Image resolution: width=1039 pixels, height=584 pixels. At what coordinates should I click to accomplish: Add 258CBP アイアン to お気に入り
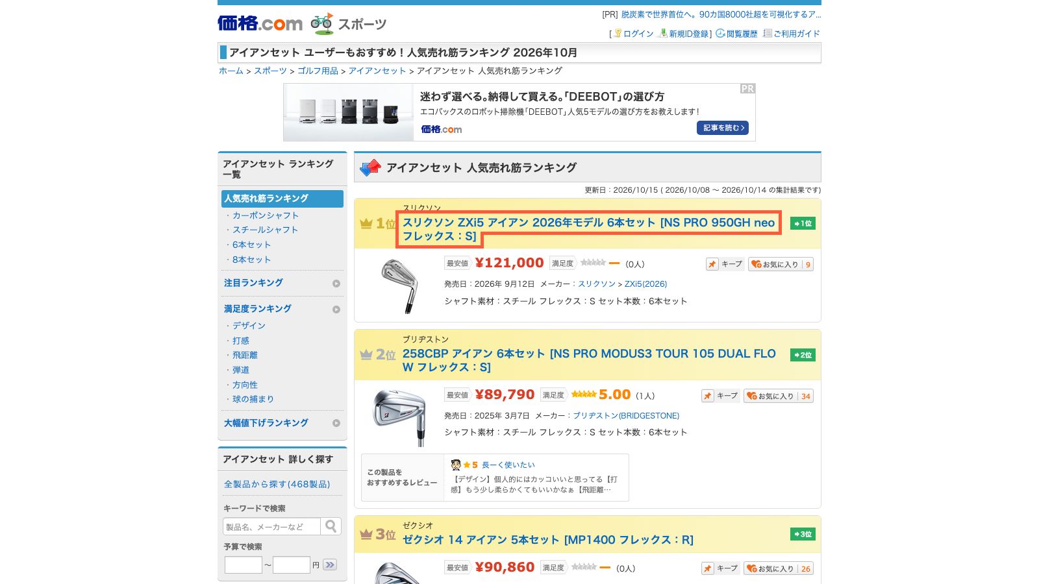778,396
